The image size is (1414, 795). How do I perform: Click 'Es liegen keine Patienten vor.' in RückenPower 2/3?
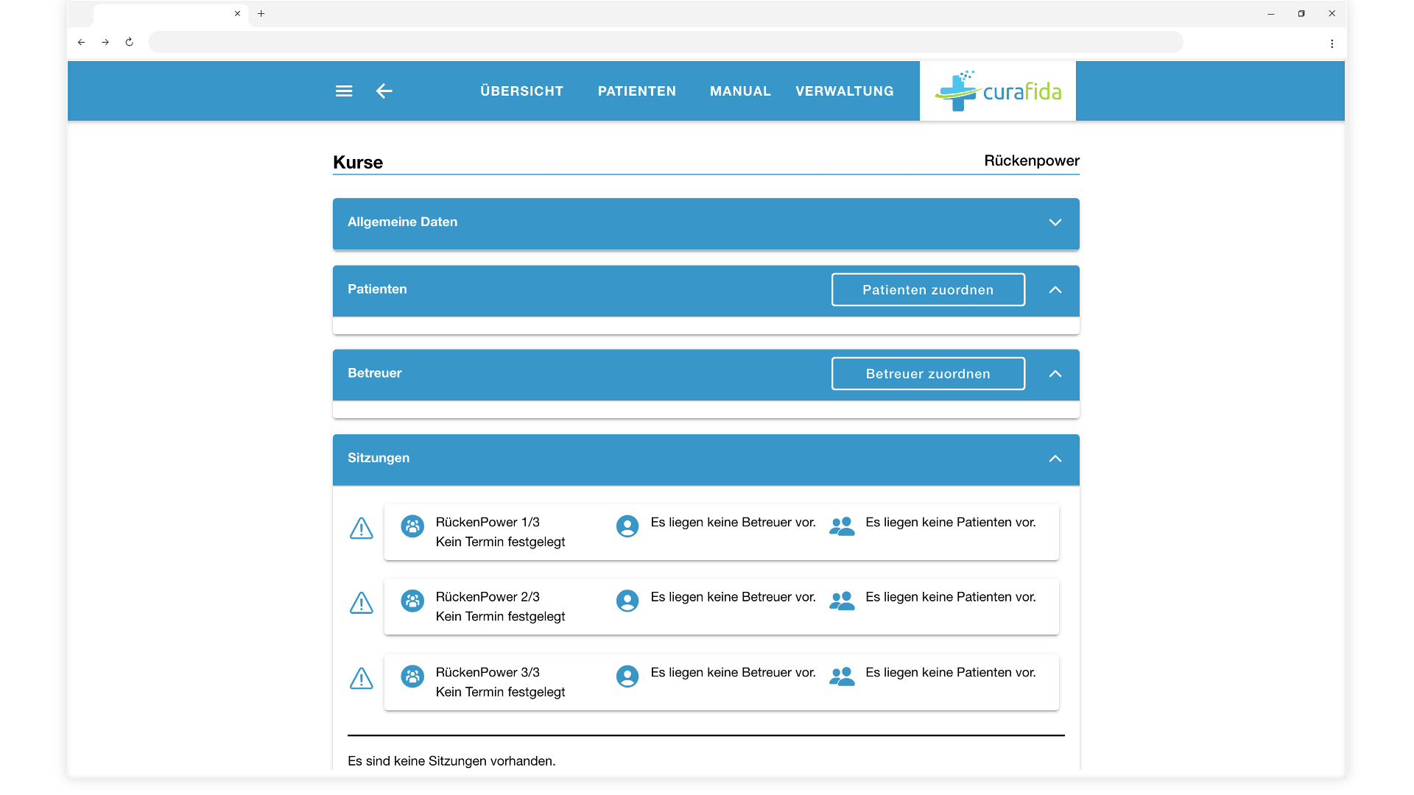coord(951,597)
